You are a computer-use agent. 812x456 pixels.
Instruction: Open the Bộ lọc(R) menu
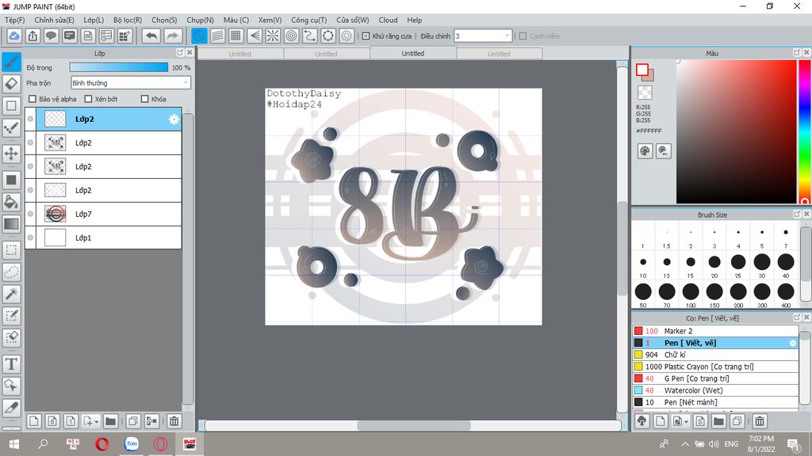click(128, 20)
